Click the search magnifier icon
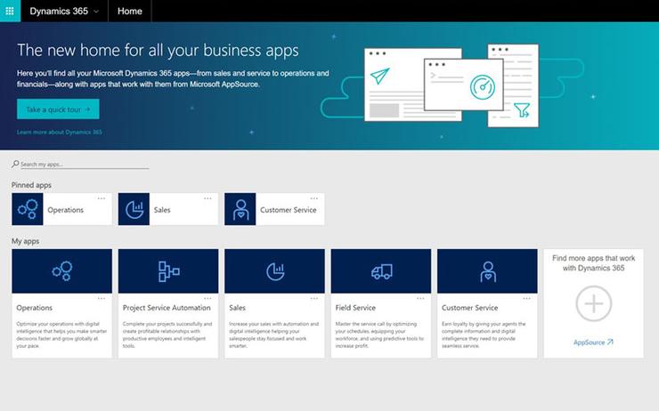 15,164
